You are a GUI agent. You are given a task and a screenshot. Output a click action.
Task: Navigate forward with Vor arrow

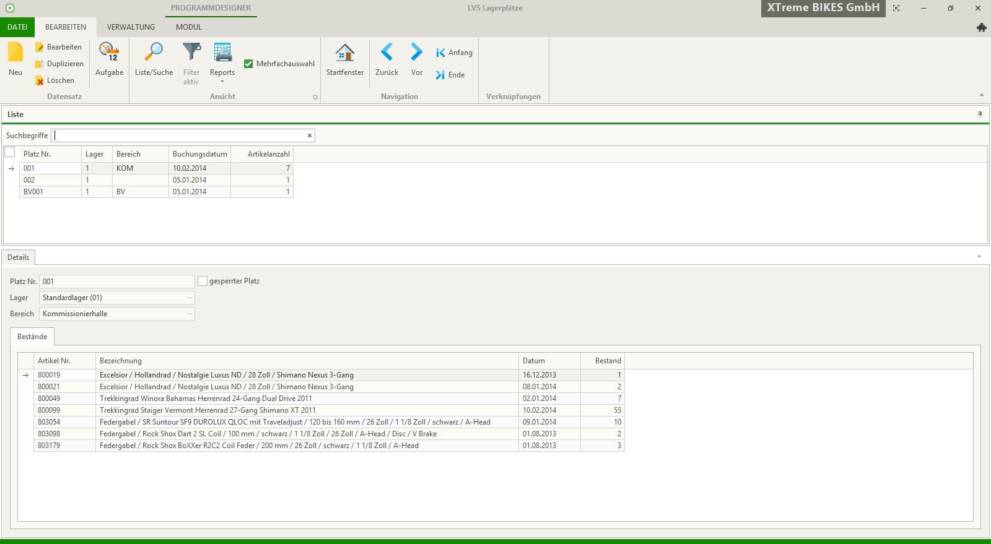click(x=417, y=53)
